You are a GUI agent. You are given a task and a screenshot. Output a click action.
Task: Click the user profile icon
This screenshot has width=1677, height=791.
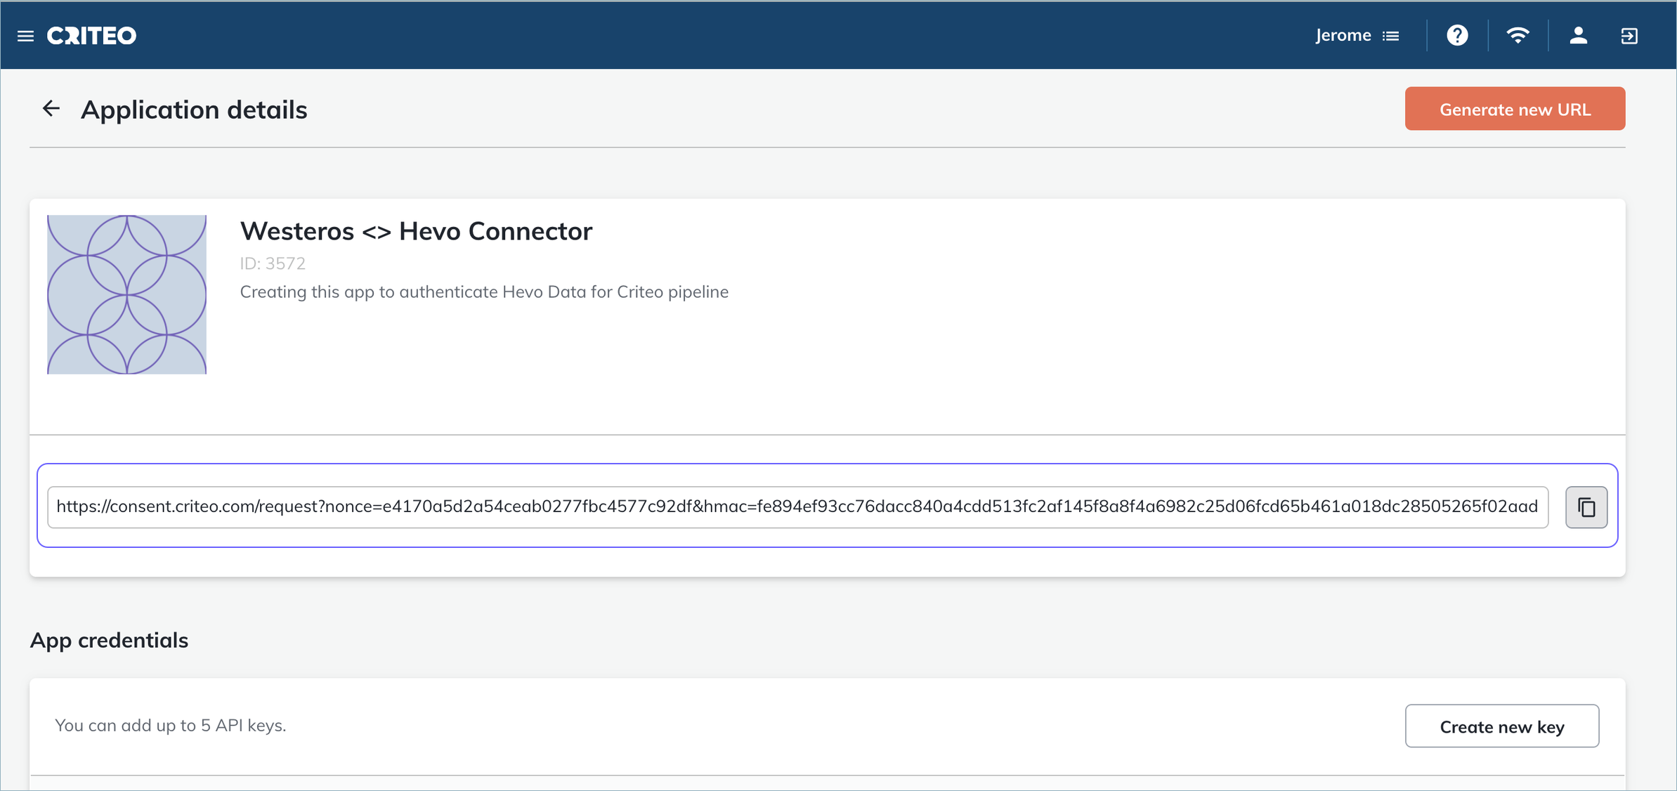click(1577, 35)
